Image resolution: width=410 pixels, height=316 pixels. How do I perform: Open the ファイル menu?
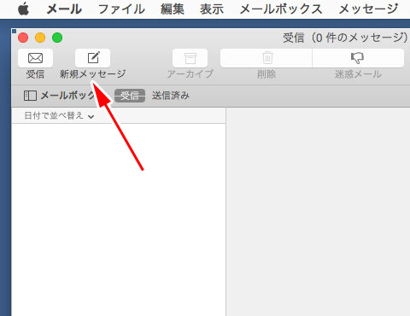(x=121, y=9)
